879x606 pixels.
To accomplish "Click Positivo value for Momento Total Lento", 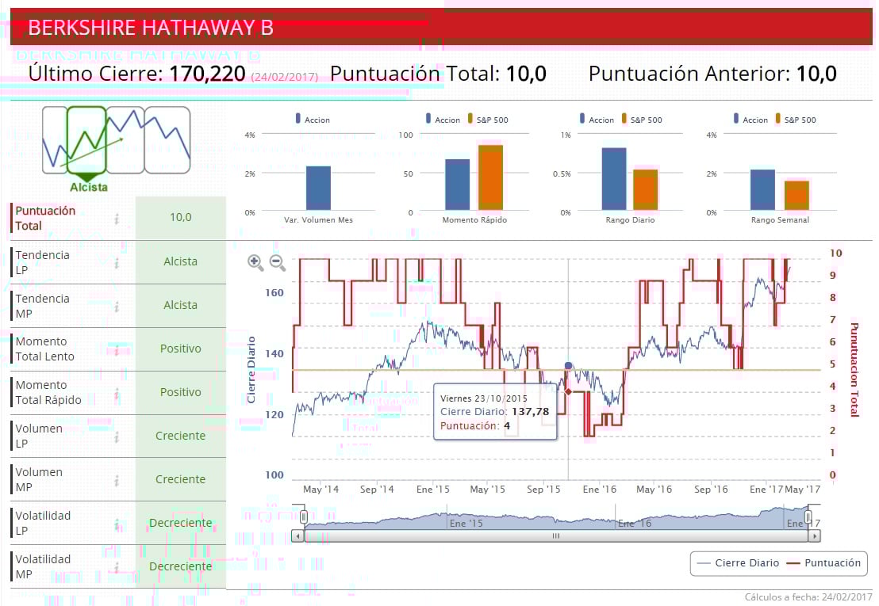I will point(181,349).
